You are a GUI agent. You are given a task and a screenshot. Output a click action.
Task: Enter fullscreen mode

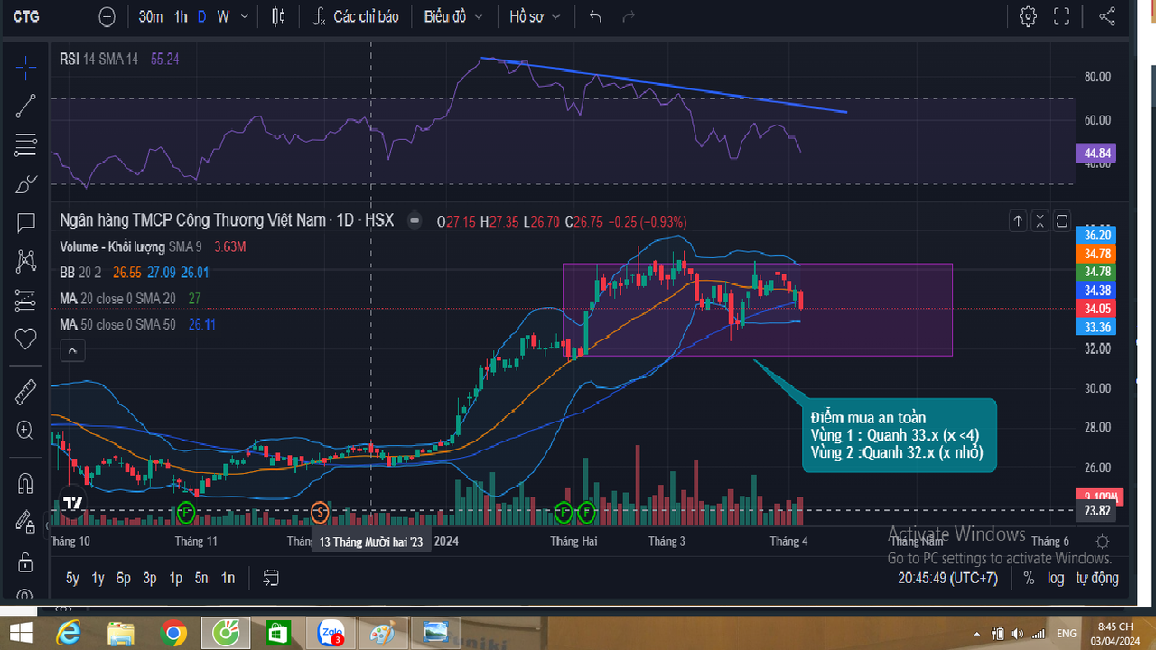tap(1062, 16)
